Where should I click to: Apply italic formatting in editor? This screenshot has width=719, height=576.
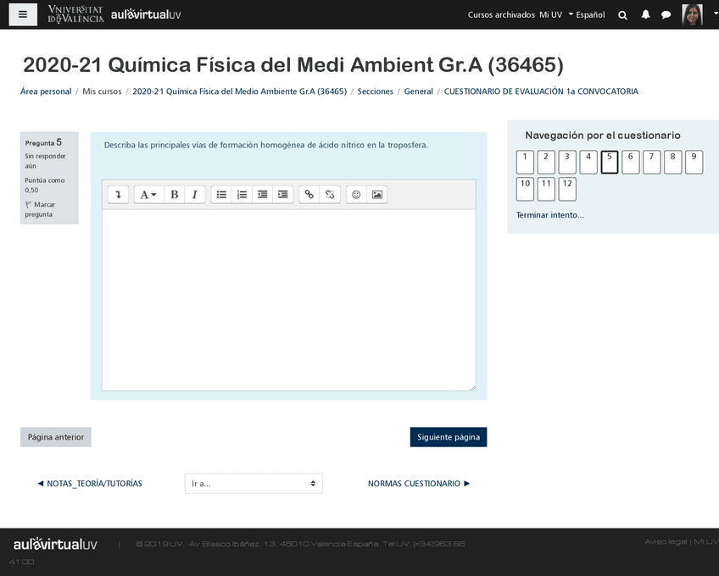(x=195, y=195)
